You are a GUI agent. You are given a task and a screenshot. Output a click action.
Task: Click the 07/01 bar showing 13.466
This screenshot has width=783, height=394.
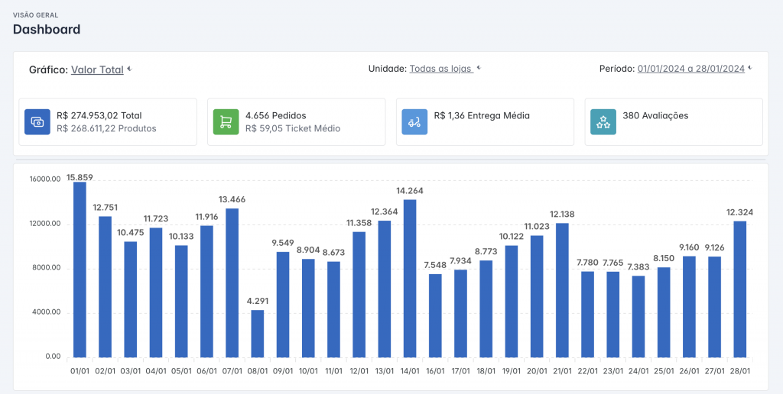[232, 283]
